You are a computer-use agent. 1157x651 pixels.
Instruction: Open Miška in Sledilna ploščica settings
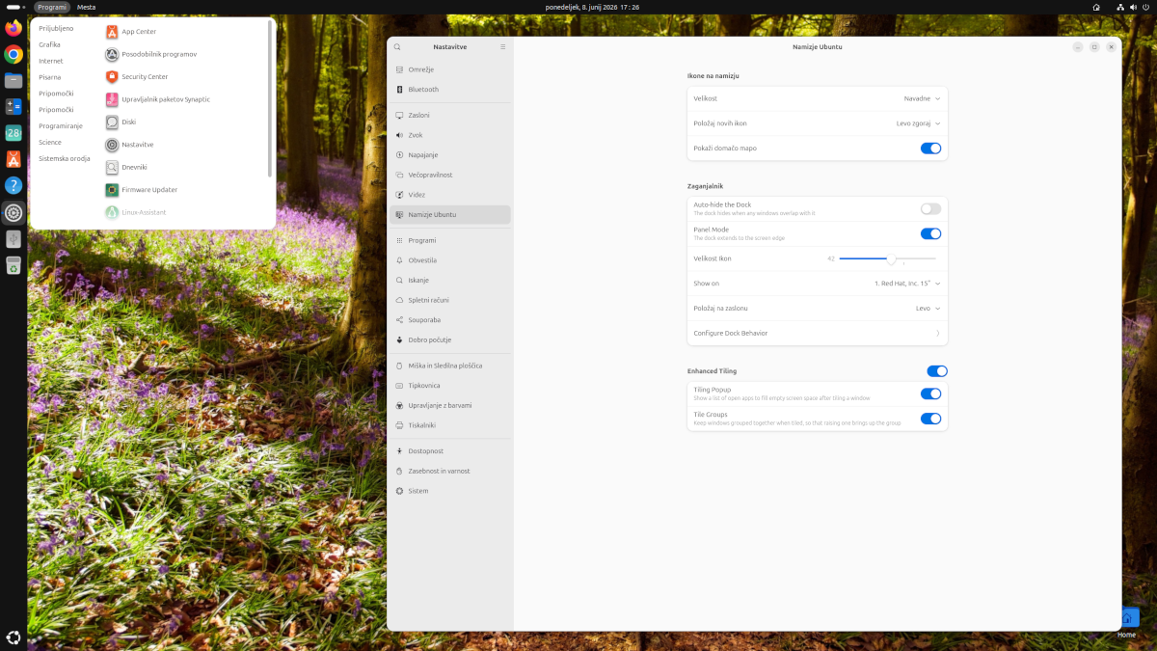tap(450, 366)
